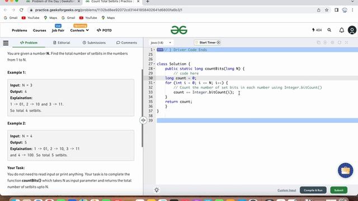The height and width of the screenshot is (201, 358).
Task: Open the Problems nav menu
Action: 20,30
